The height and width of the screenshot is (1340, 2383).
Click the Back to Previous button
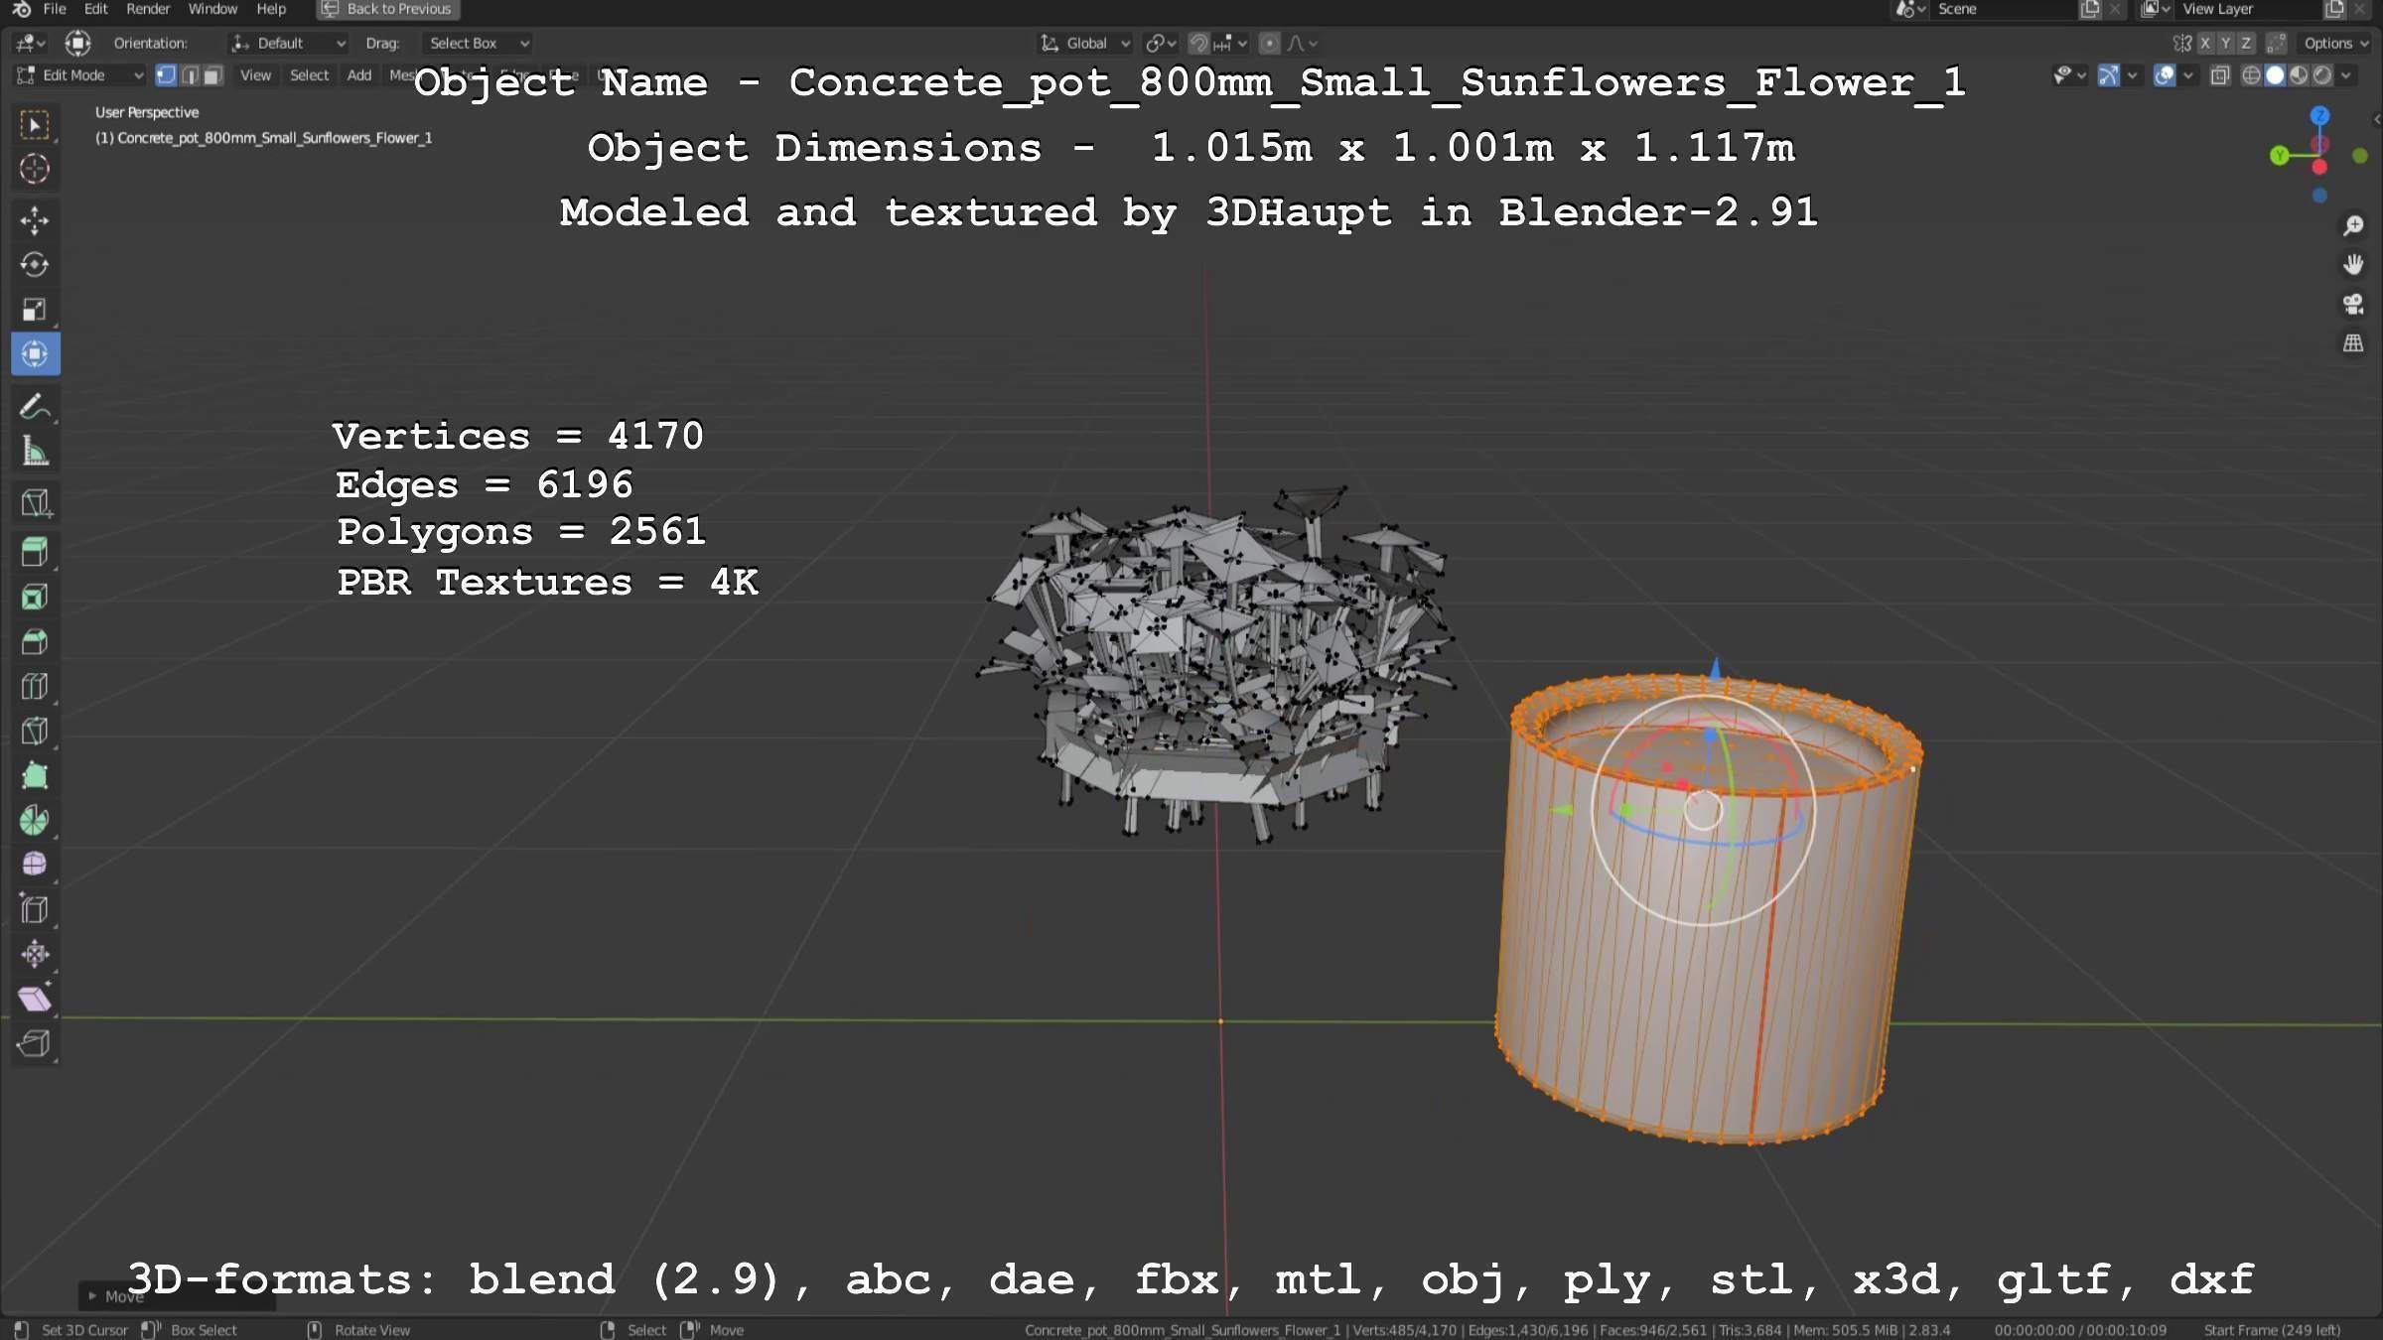coord(388,9)
